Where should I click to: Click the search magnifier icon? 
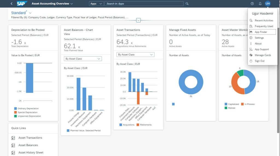(x=187, y=4)
